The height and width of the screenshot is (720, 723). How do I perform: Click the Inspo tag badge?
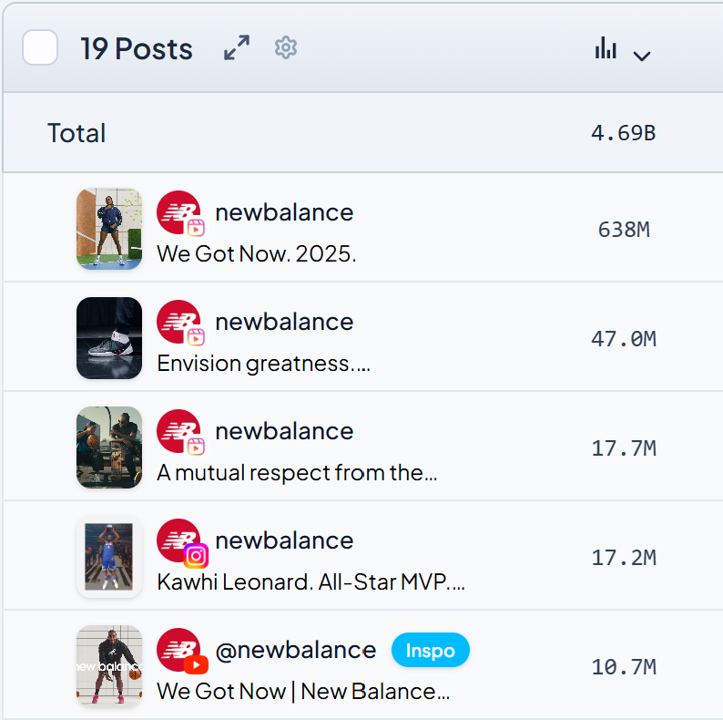(x=431, y=650)
